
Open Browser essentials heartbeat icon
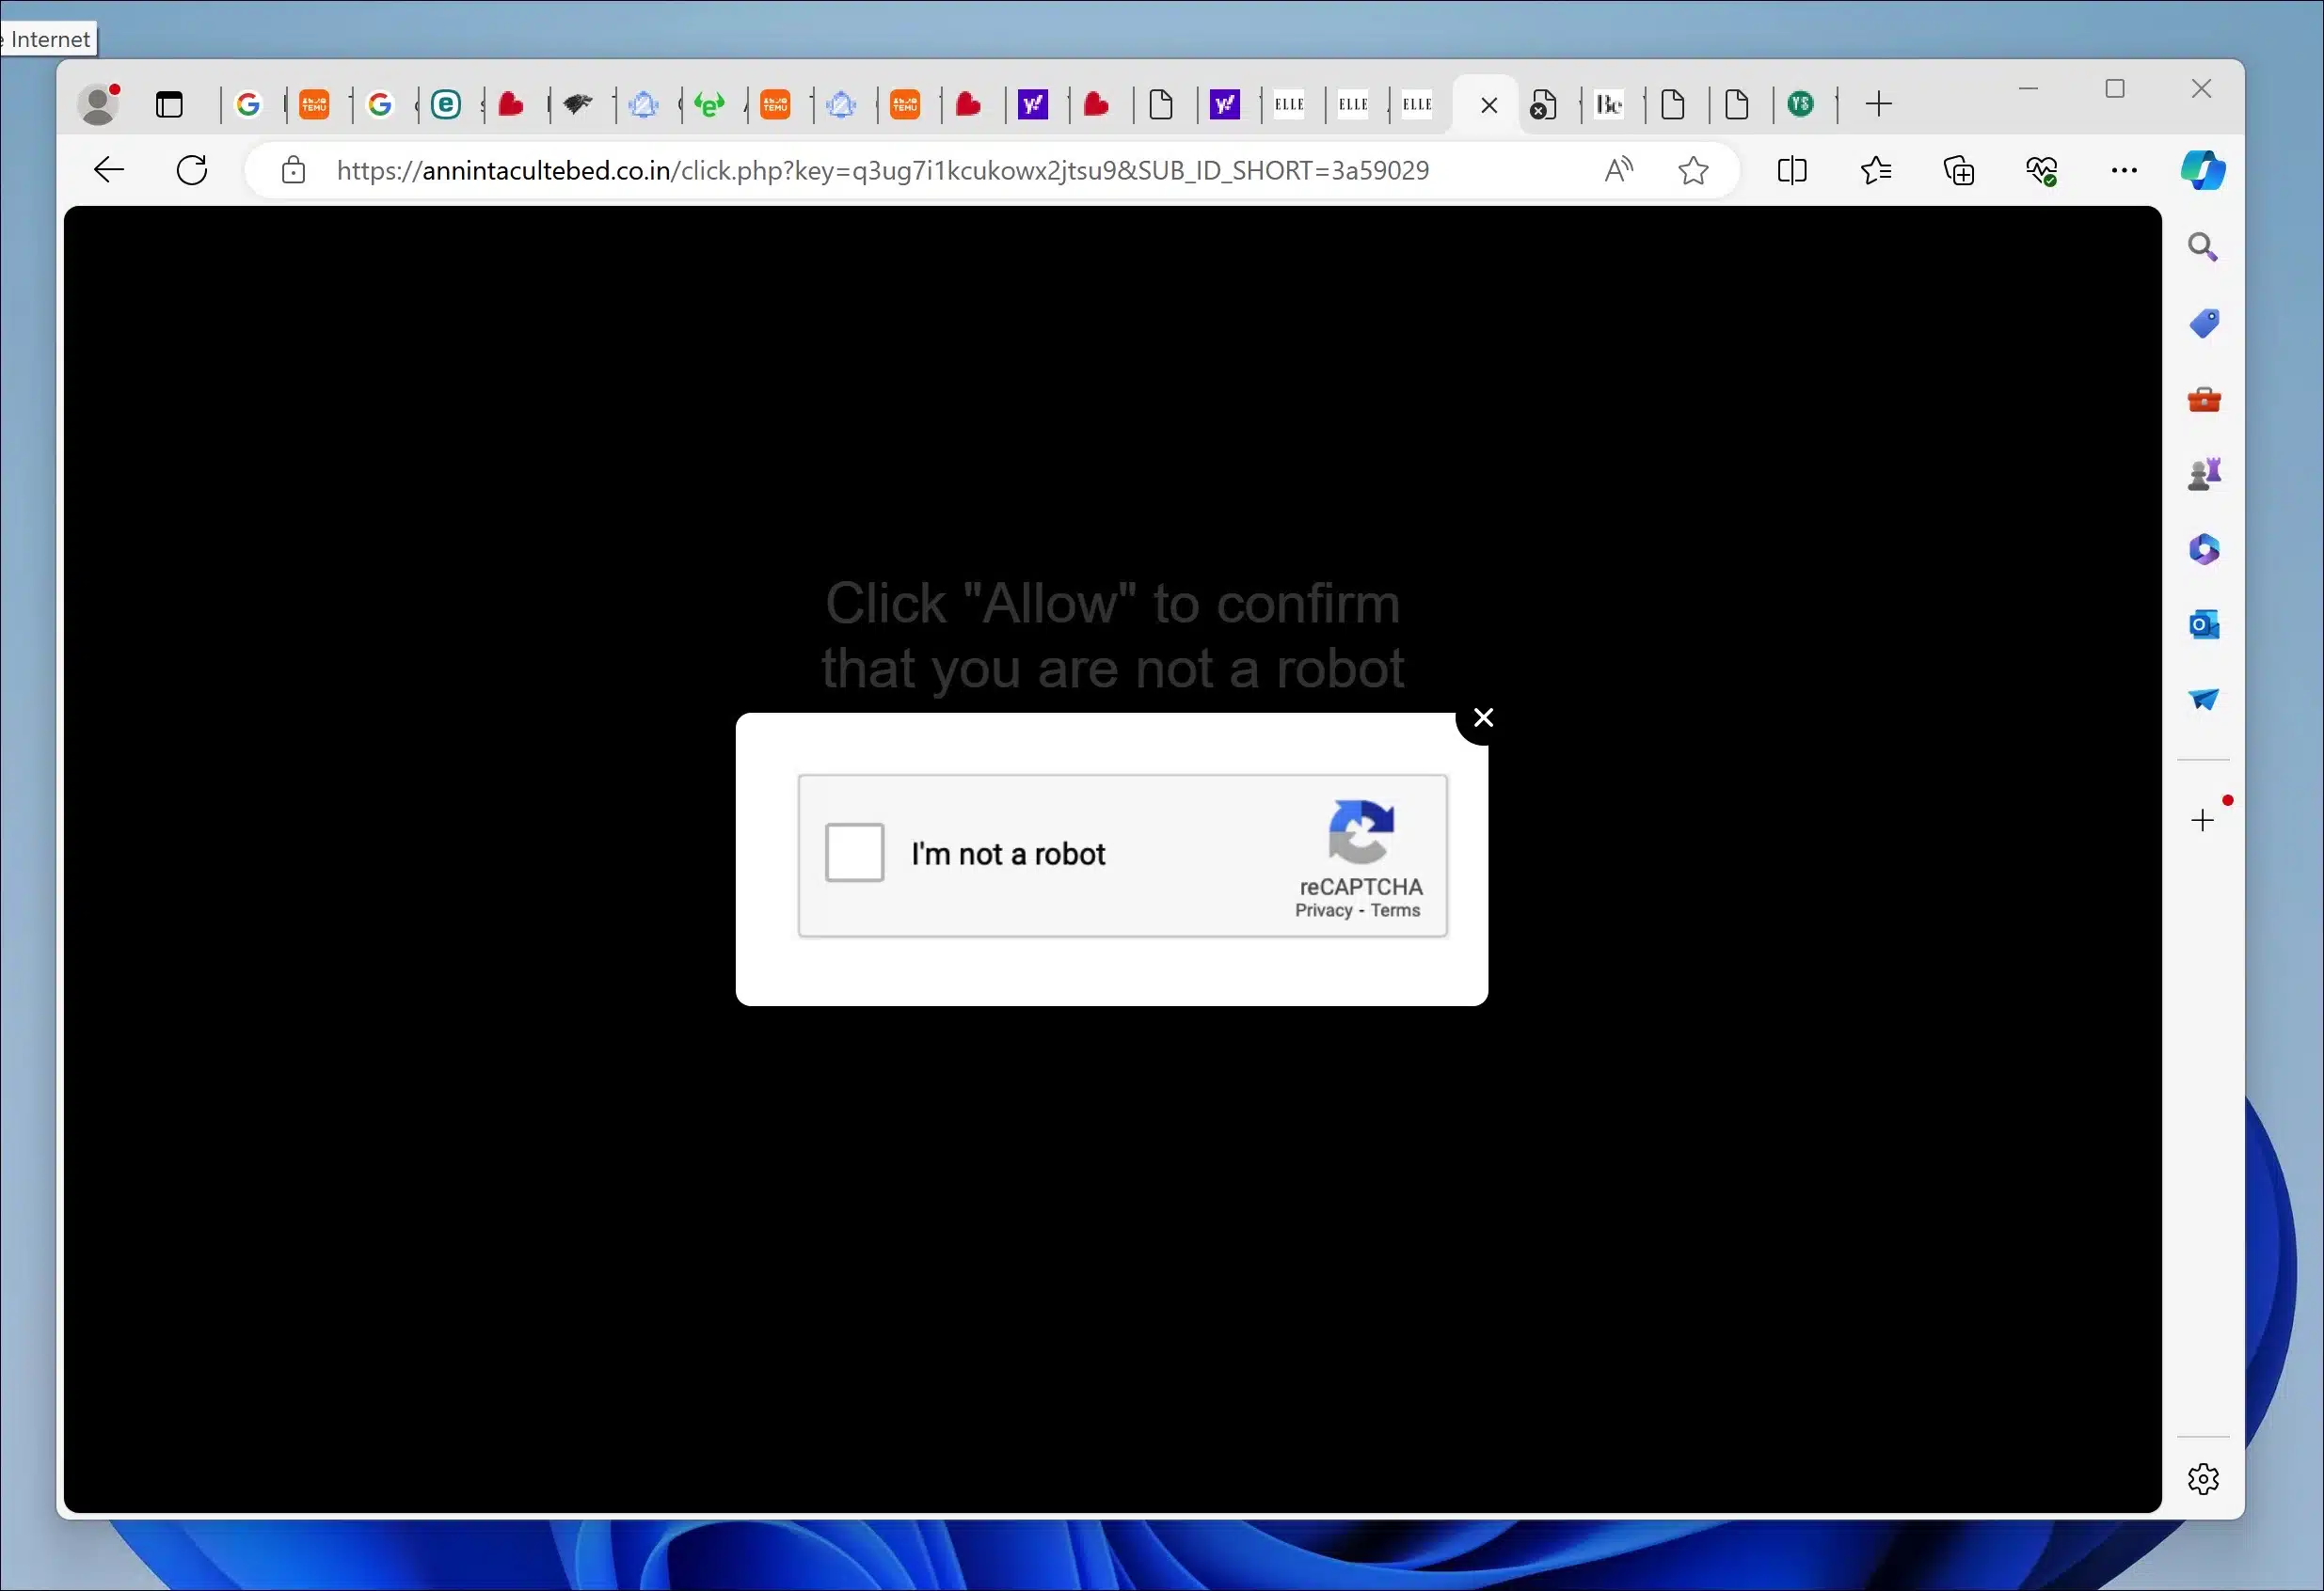click(2042, 171)
